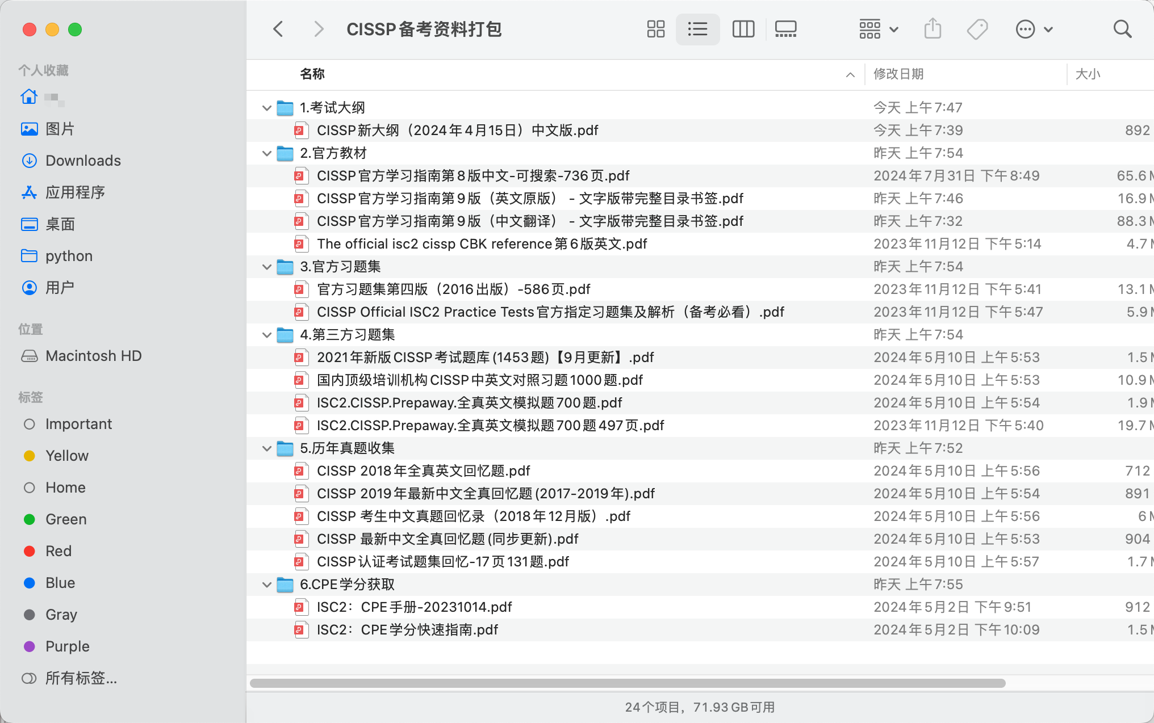Viewport: 1154px width, 723px height.
Task: Collapse the 4.第三方习题集 folder
Action: 266,335
